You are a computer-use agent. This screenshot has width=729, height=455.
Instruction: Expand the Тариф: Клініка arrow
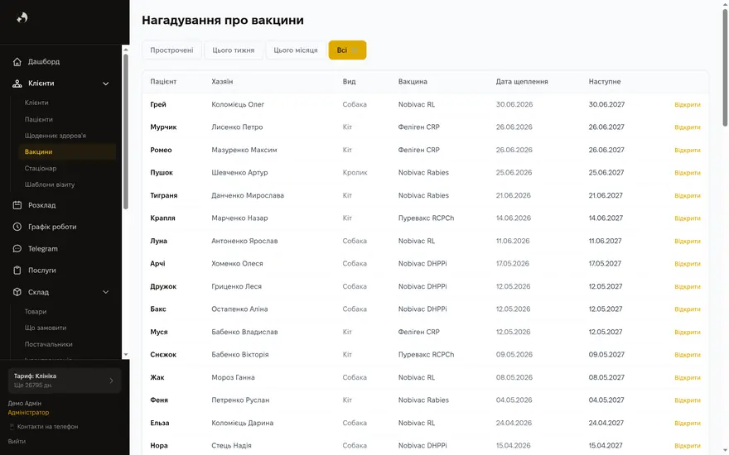(x=111, y=381)
